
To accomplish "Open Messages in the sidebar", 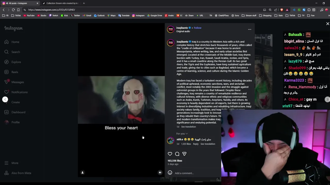I will [x=14, y=82].
